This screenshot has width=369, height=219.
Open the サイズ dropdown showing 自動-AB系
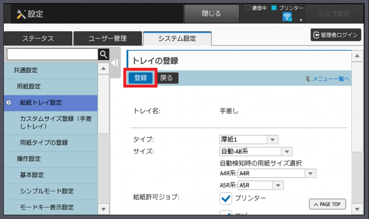tap(256, 152)
